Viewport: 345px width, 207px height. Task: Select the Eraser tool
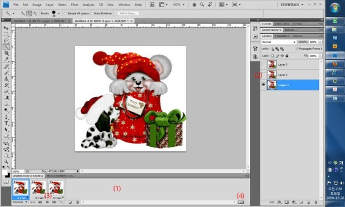[x=6, y=91]
